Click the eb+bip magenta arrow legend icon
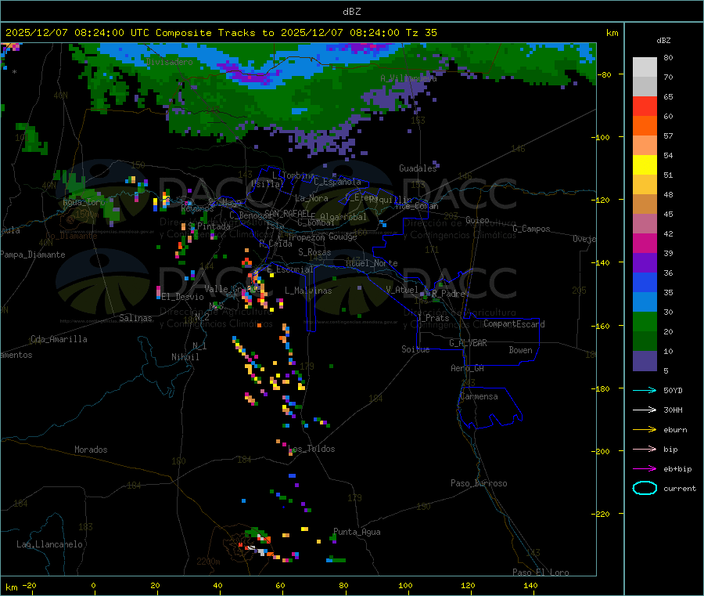The height and width of the screenshot is (596, 704). point(645,469)
